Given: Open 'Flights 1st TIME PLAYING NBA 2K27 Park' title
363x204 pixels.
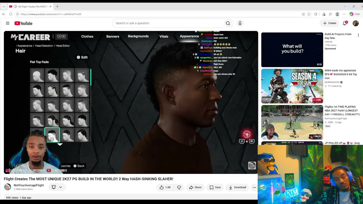Looking at the screenshot, I should (x=342, y=110).
